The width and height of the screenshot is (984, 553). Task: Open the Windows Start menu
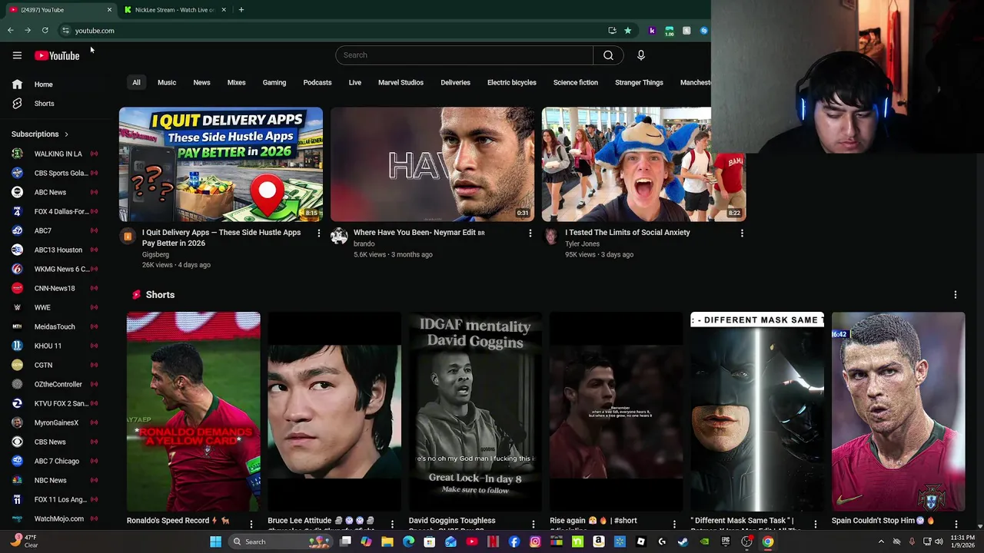[216, 541]
